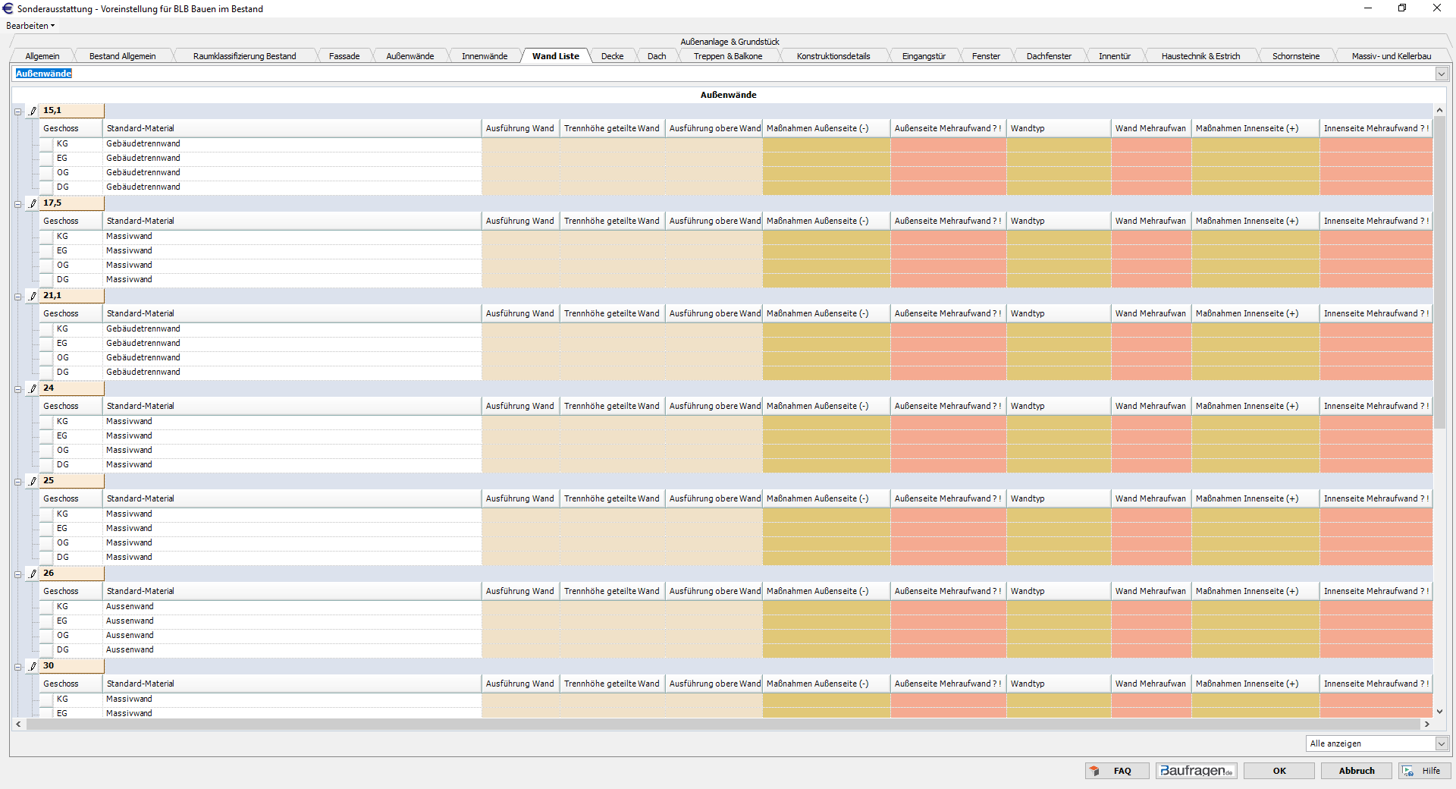Screen dimensions: 1456x789
Task: Open the Bearbeiten menu
Action: pyautogui.click(x=30, y=26)
